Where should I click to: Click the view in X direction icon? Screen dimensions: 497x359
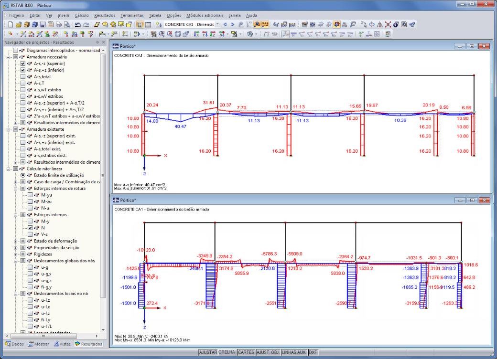(196, 34)
